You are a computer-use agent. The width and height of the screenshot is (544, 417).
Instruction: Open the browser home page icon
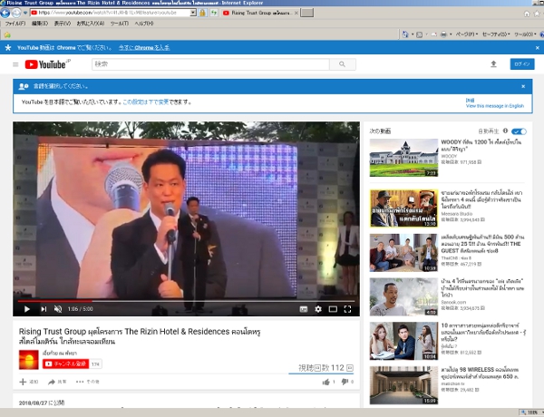[527, 14]
